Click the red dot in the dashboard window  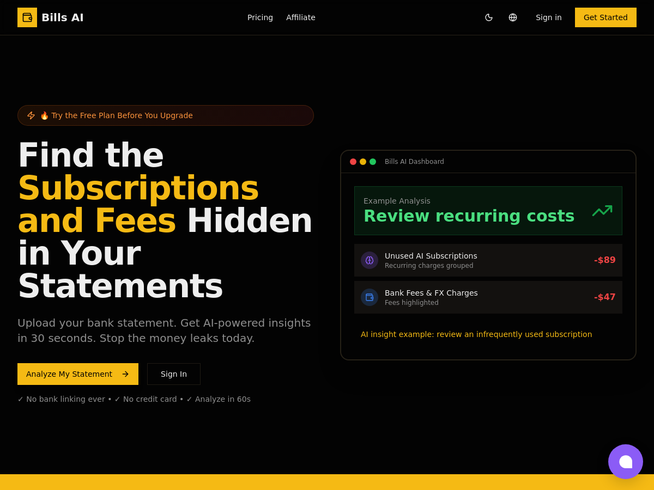pyautogui.click(x=353, y=162)
